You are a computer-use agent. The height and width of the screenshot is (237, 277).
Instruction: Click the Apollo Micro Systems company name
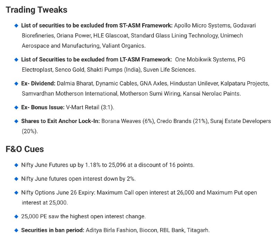click(203, 25)
